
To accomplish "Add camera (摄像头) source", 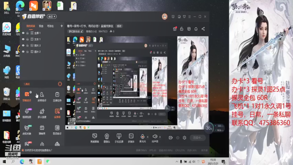I will coord(107,138).
